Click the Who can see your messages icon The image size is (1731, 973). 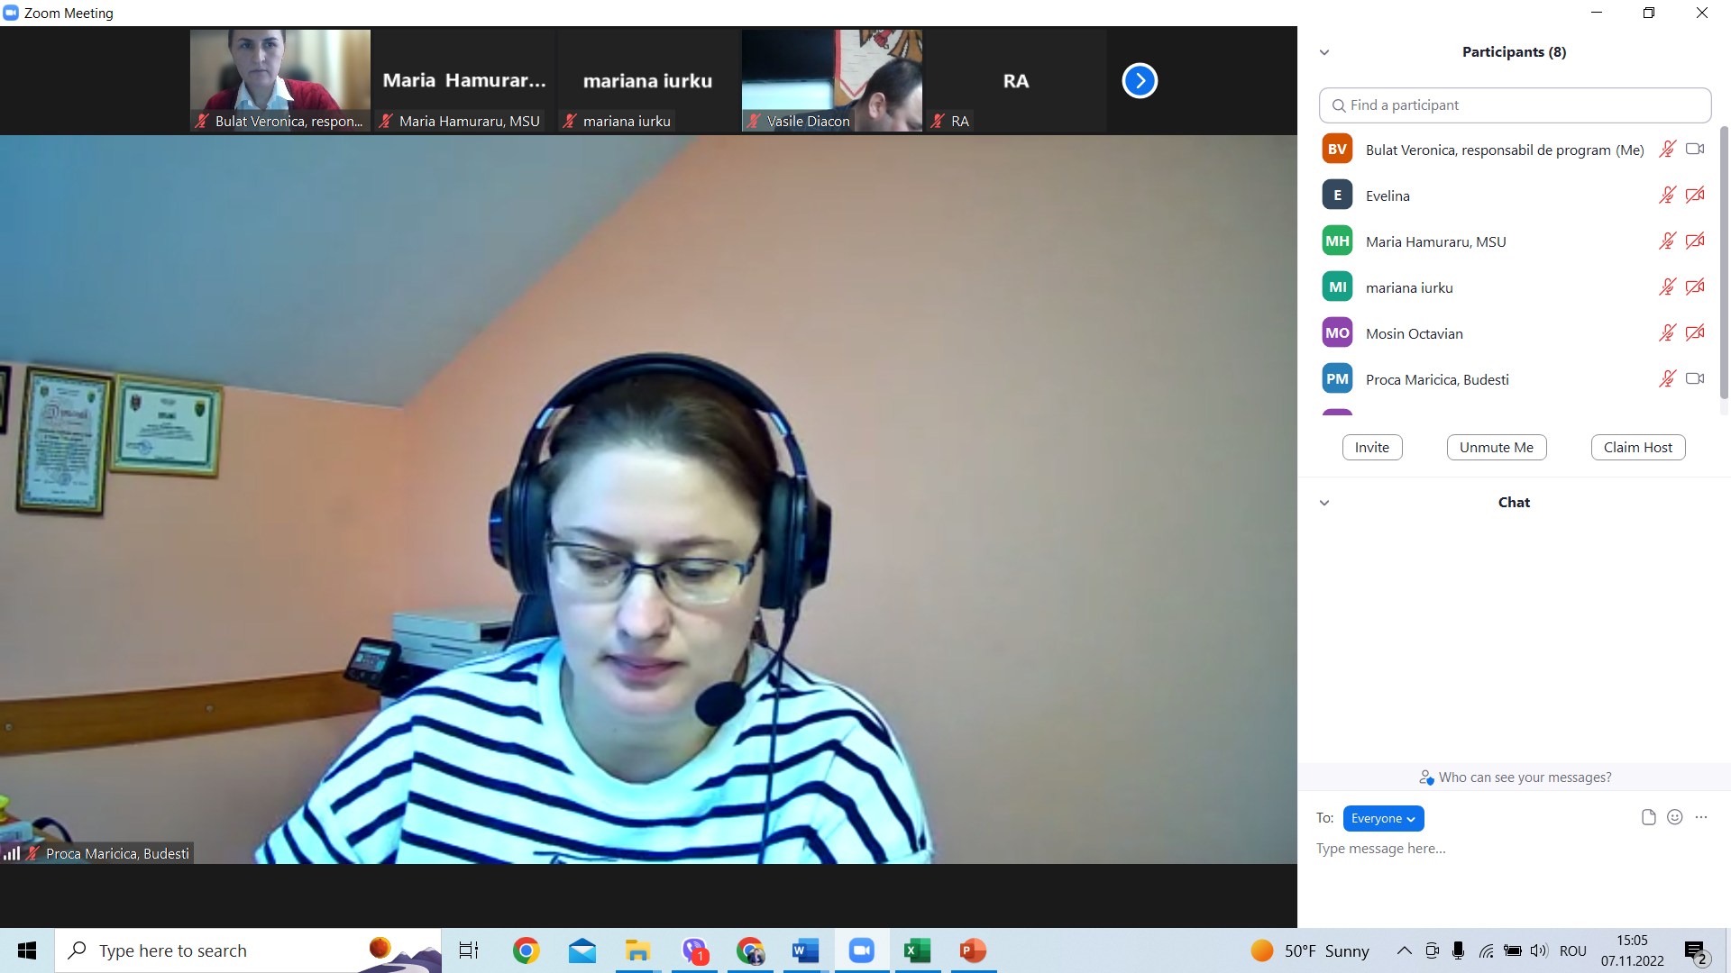[x=1425, y=777]
